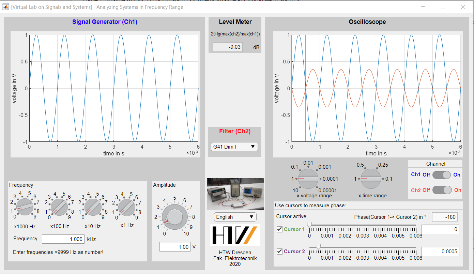Click the lab equipment photo thumbnail
Viewport: 474px width, 274px height.
(x=235, y=194)
